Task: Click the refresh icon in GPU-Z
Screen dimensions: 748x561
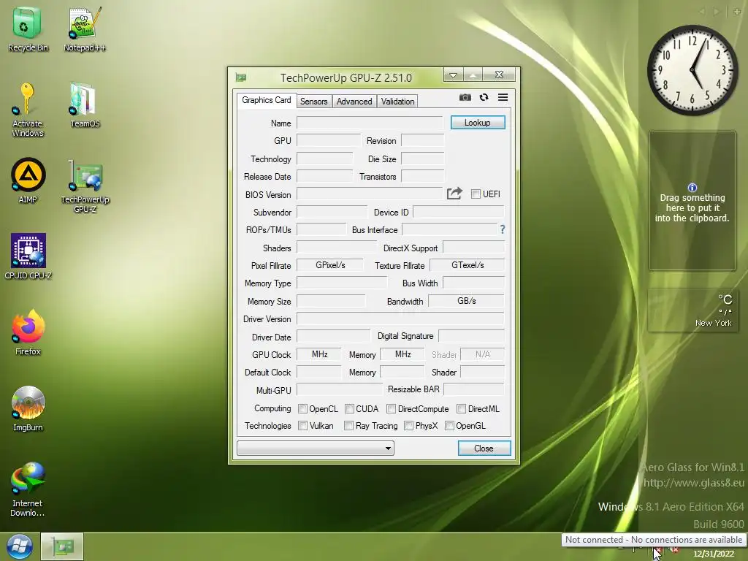Action: (x=484, y=97)
